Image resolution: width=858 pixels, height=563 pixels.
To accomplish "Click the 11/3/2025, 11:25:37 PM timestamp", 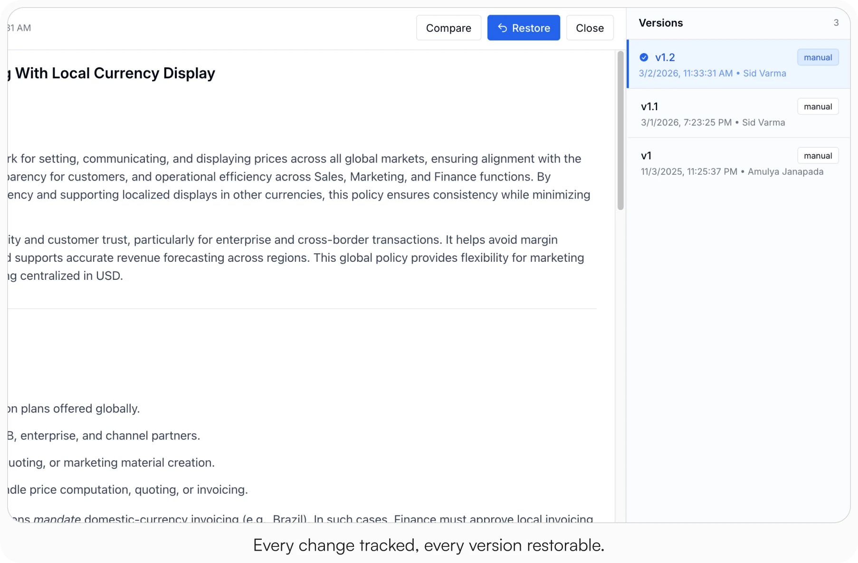I will click(x=689, y=172).
